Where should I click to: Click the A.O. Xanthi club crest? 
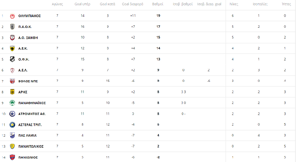(x=12, y=38)
